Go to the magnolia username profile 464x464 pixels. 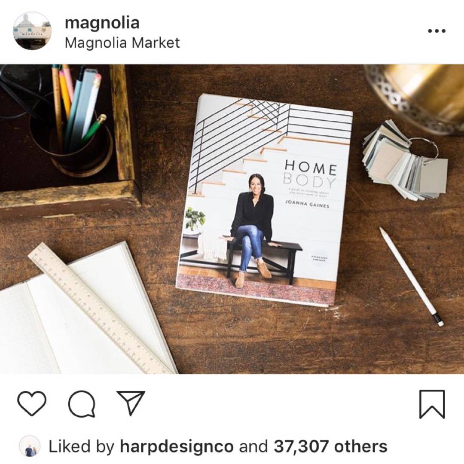point(102,23)
